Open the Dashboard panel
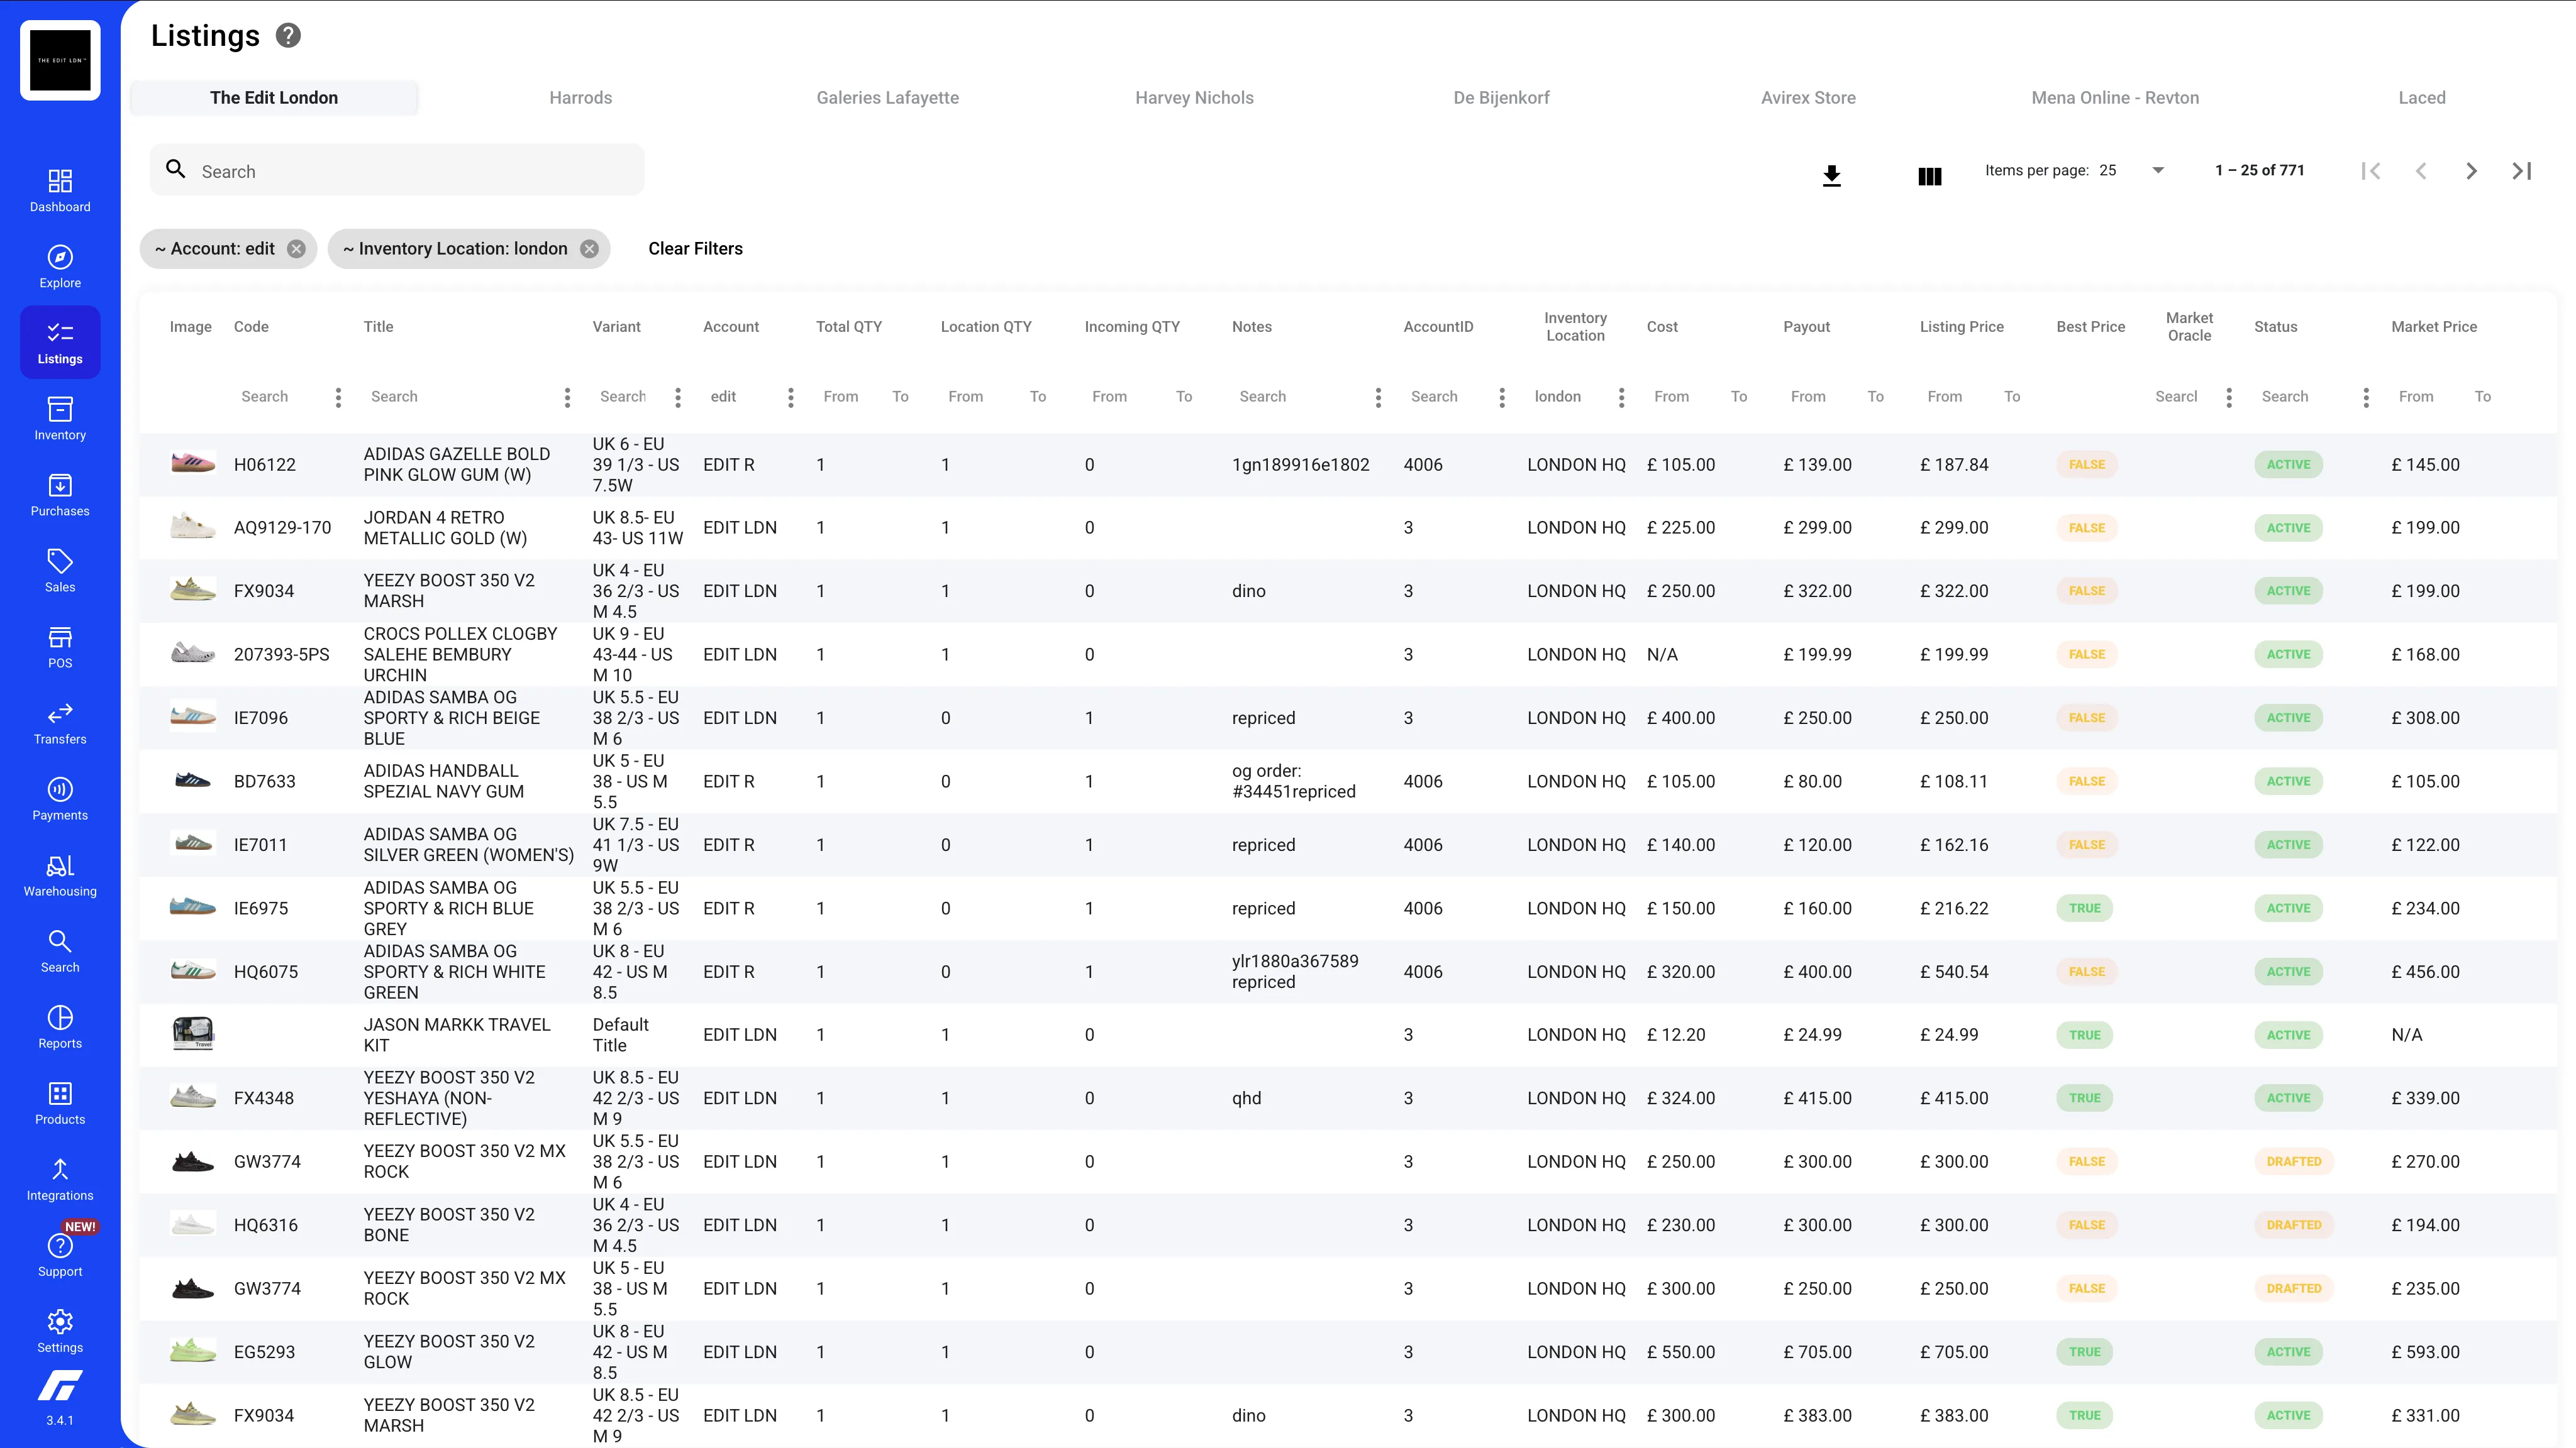 pos(60,190)
